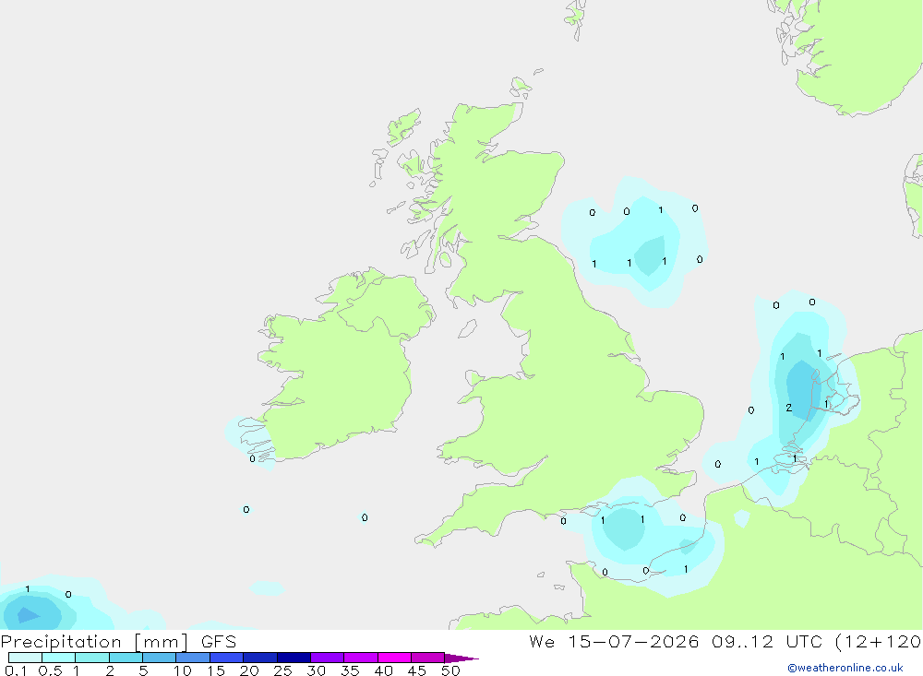Select the 30–35 mm violet legend swatch
Viewport: 923px width, 676px height.
[328, 658]
